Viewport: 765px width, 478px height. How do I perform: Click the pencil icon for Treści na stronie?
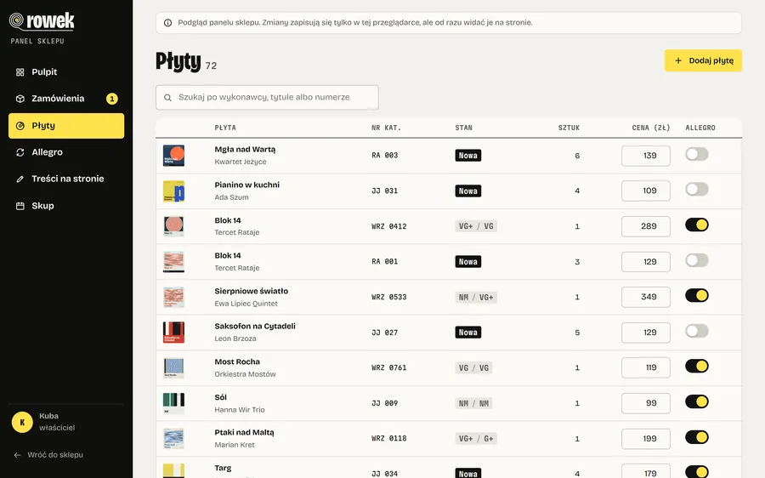[x=20, y=179]
